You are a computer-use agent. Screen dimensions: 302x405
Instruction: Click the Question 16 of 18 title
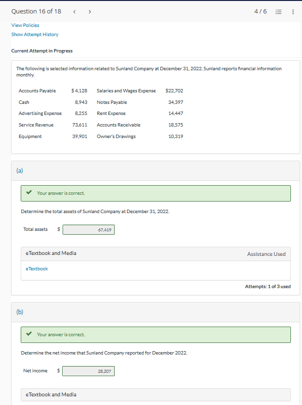36,11
